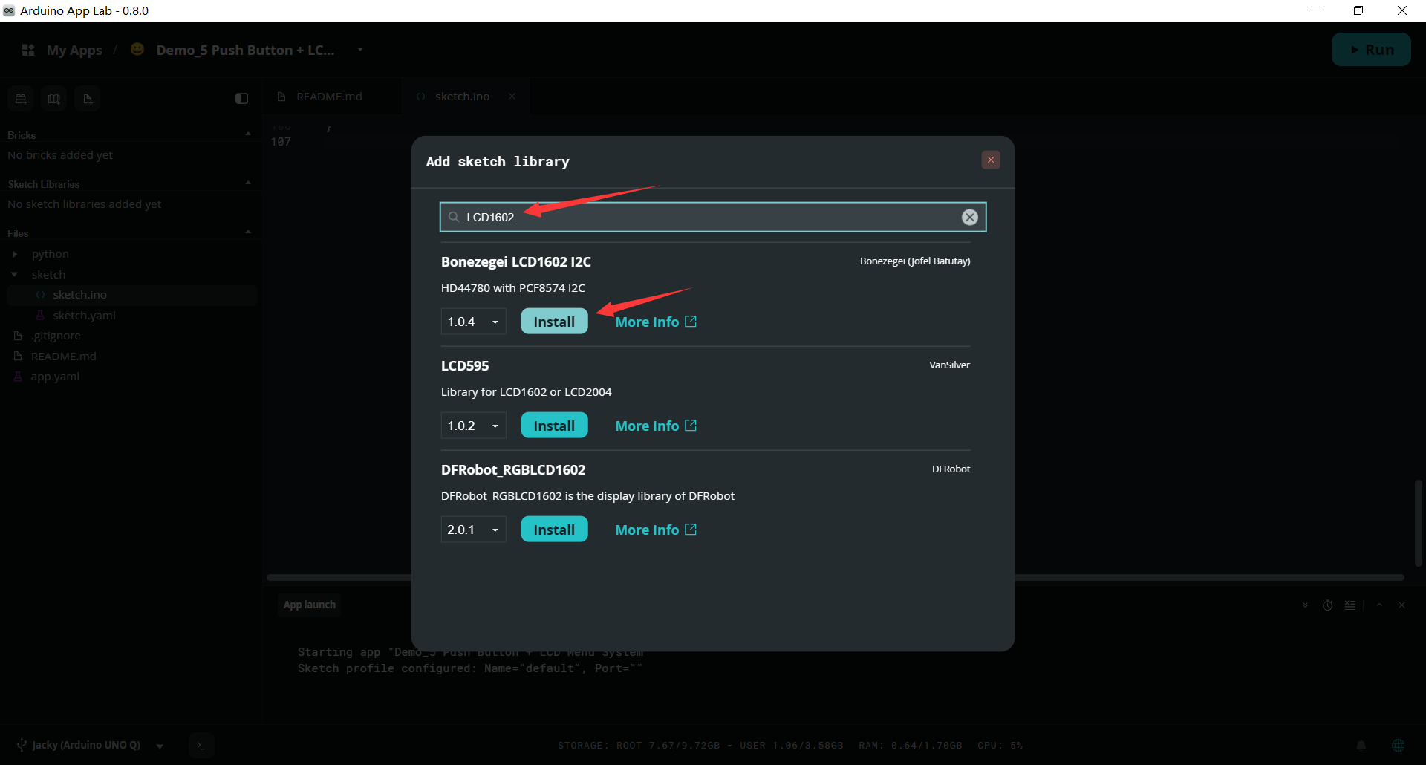1426x765 pixels.
Task: Click the Bonezegei LCD1602 I2C title
Action: (x=515, y=261)
